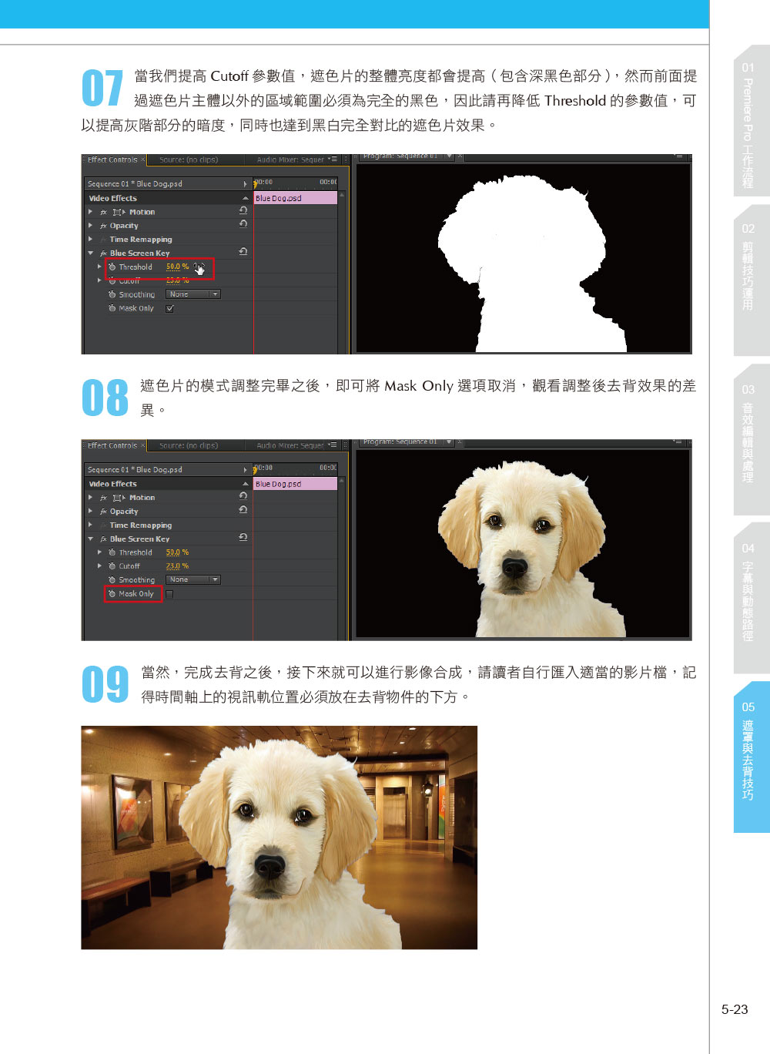Collapse Blue Screen Key in step 08 panel
The height and width of the screenshot is (1054, 770).
(x=91, y=539)
